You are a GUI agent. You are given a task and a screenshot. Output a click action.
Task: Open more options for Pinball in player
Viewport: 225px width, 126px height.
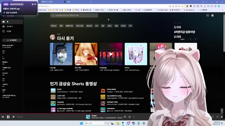tap(134, 117)
